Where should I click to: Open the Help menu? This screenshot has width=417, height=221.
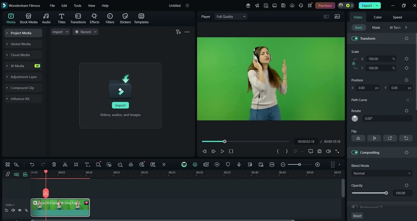click(105, 6)
